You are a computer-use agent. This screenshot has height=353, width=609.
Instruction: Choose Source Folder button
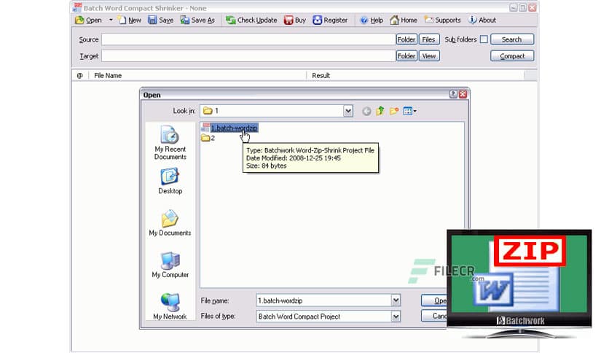tap(406, 39)
